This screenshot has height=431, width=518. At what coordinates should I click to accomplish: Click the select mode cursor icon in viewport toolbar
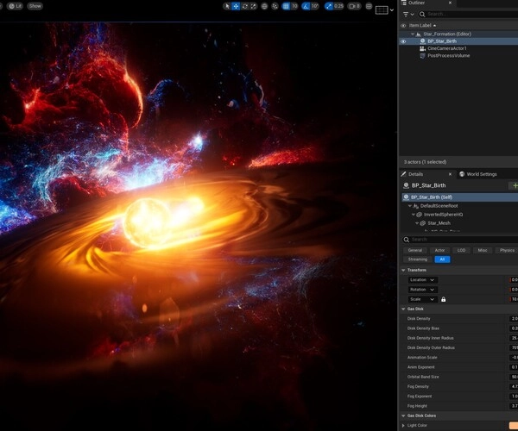click(x=227, y=6)
